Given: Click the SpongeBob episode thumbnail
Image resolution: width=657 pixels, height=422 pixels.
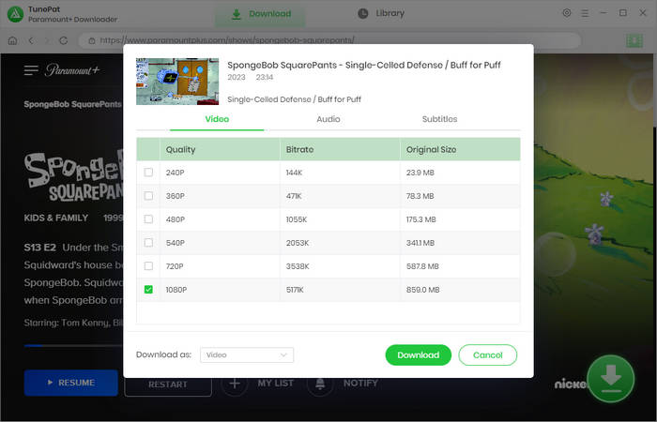Looking at the screenshot, I should click(177, 81).
